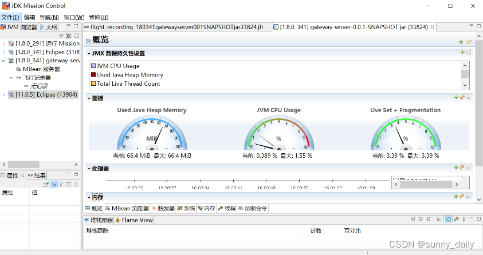Screen dimensions: 483x255
Task: Click the disabled export icon in JVM browser toolbar
Action: pos(76,35)
